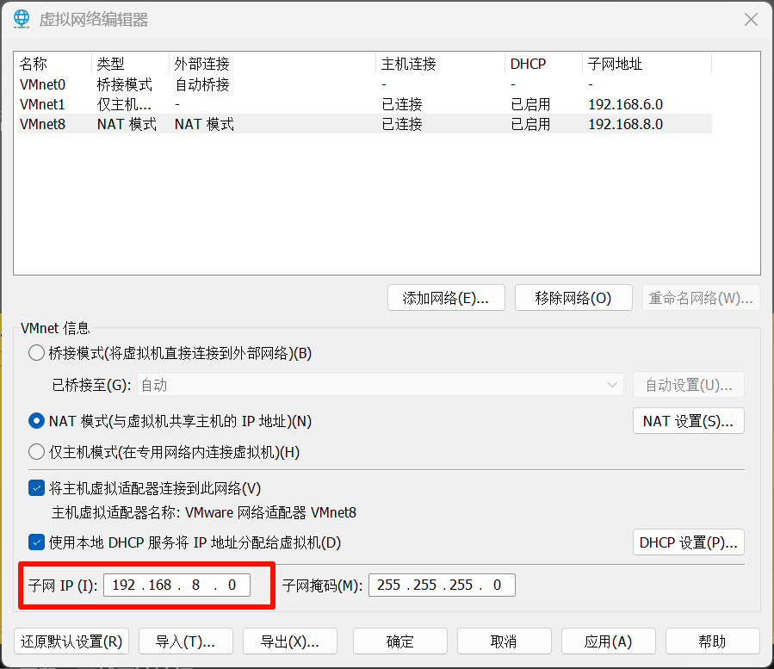This screenshot has height=669, width=774.
Task: Click the Virtual Network Editor globe icon
Action: tap(22, 19)
